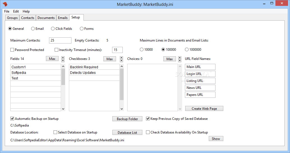This screenshot has height=153, width=290.
Task: Select the Test field row
Action: 36,78
